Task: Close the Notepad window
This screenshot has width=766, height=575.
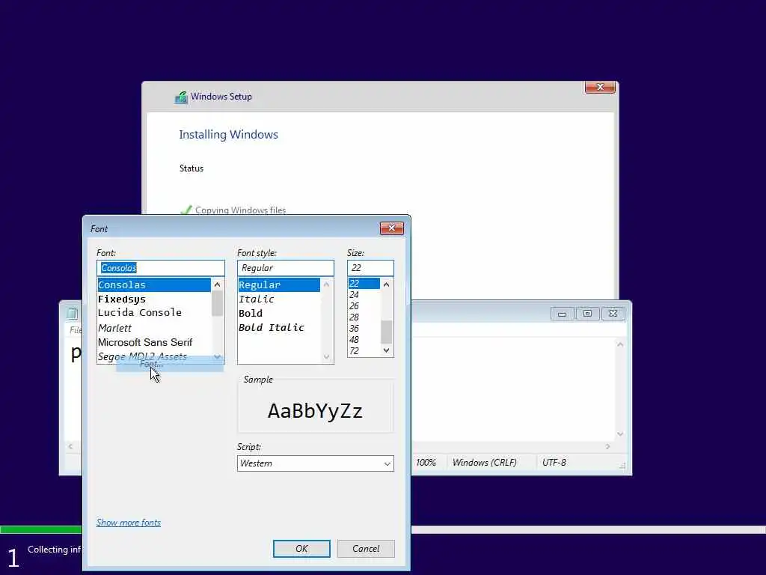Action: click(x=613, y=314)
